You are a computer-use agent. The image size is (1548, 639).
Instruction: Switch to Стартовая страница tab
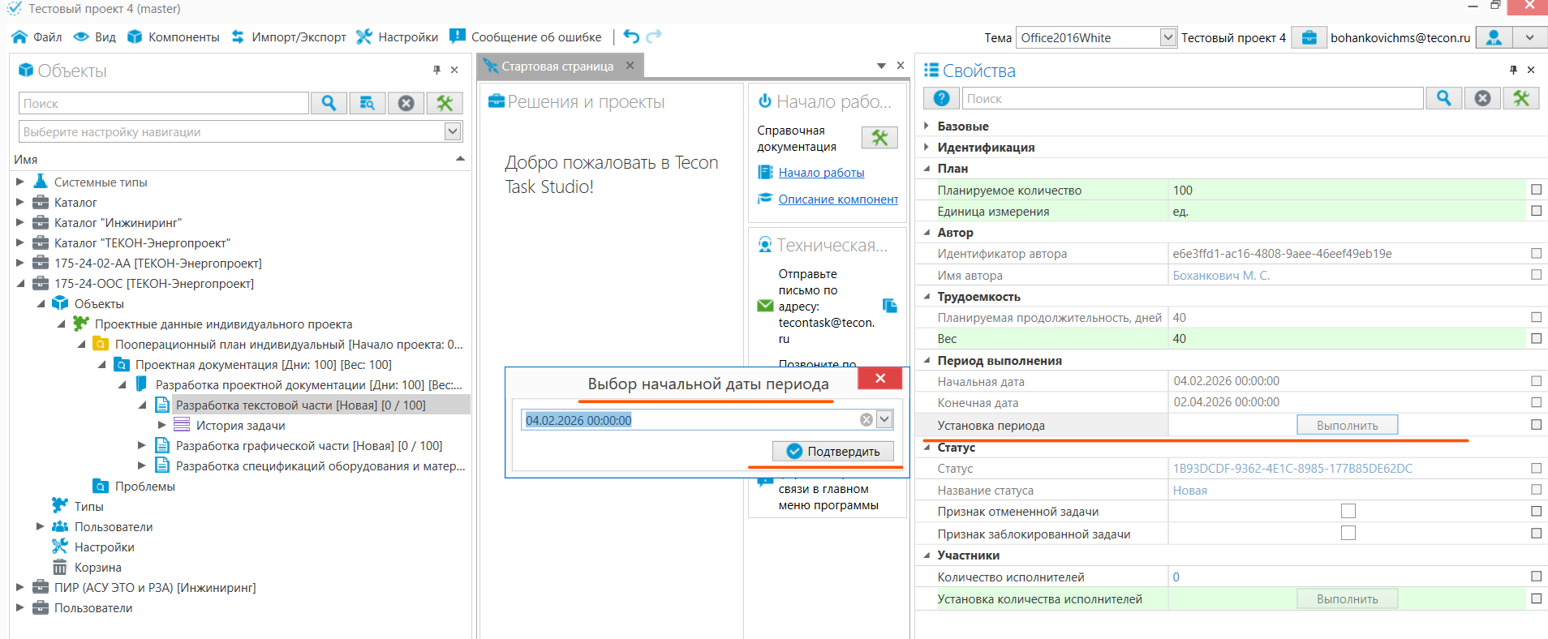tap(557, 66)
